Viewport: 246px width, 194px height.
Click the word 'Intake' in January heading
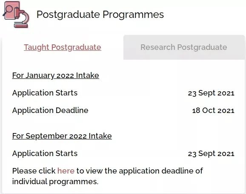pyautogui.click(x=88, y=75)
